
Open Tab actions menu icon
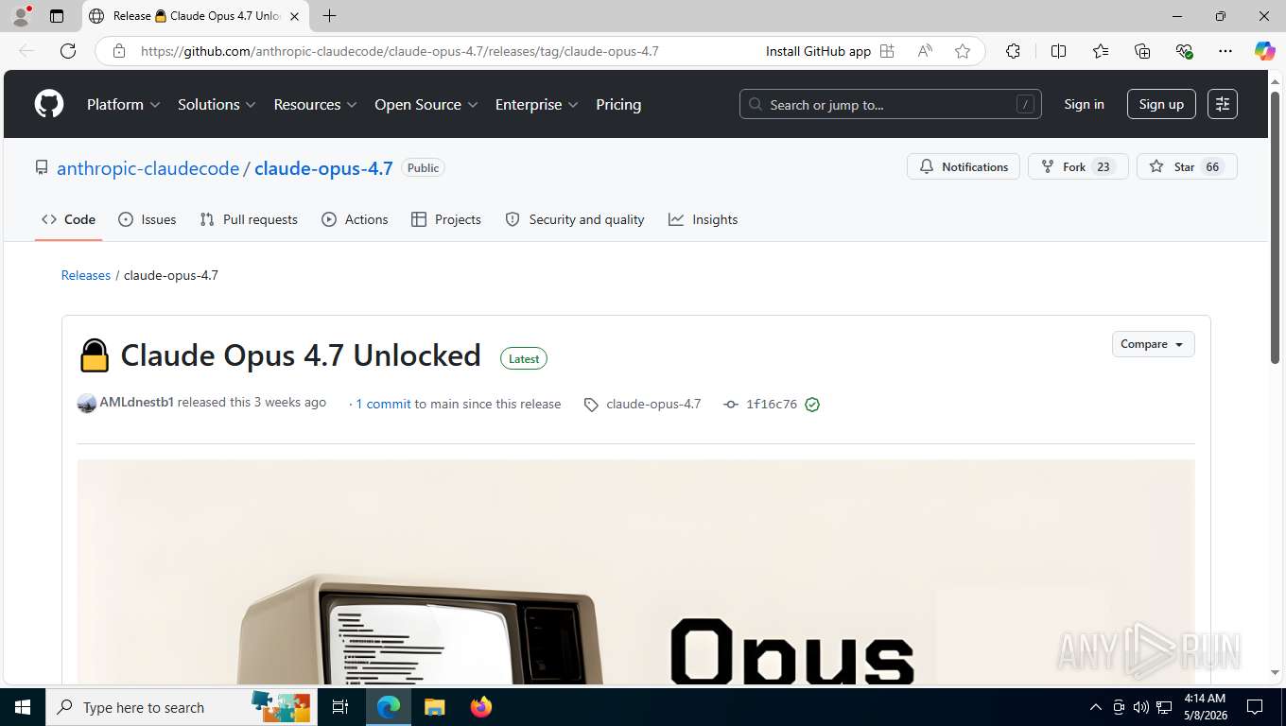point(57,16)
